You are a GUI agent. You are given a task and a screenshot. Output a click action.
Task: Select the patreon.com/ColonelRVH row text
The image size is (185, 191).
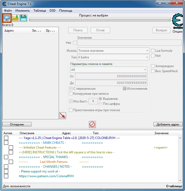[x=46, y=176]
